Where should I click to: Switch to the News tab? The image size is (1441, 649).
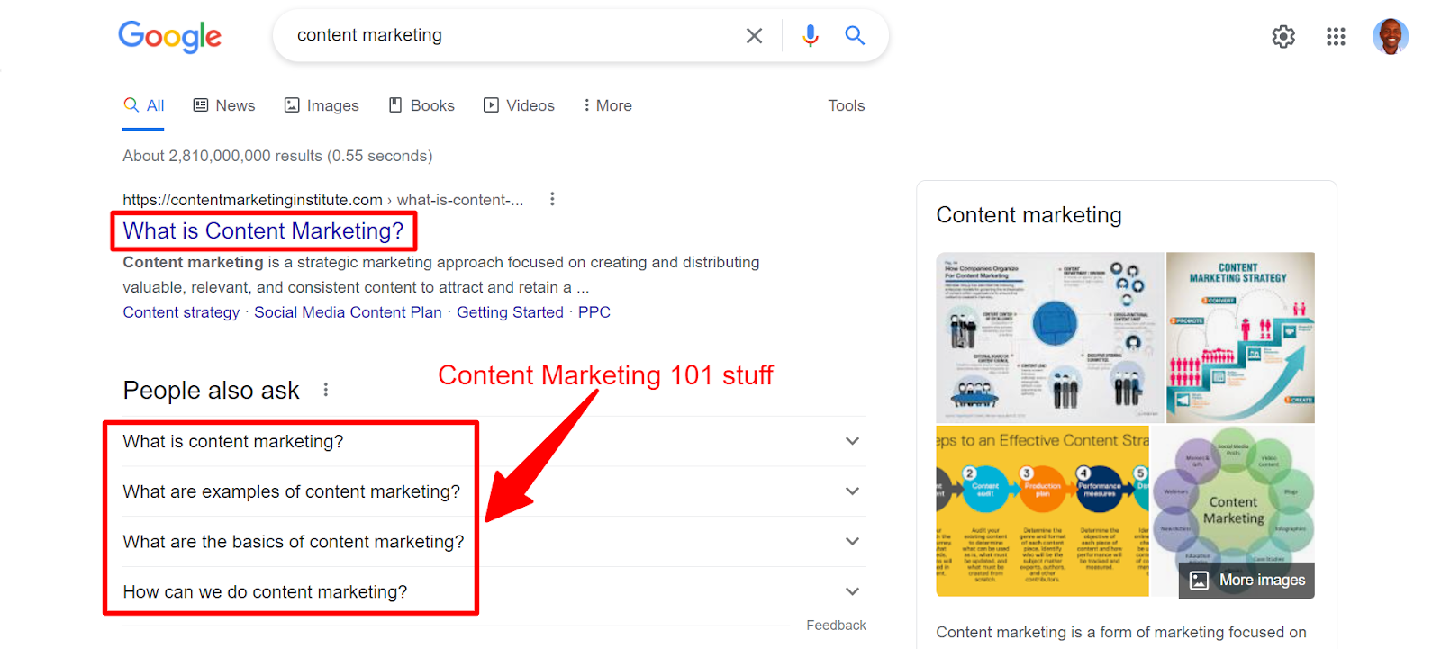[224, 105]
